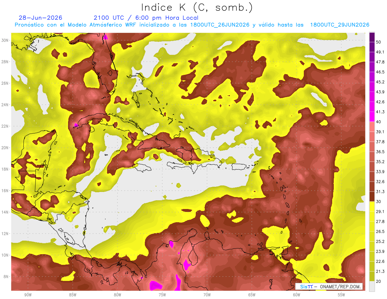Click the colorbar value '22.6'
Image resolution: width=387 pixels, height=299 pixels.
[380, 262]
